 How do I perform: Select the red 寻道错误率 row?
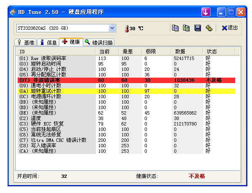pyautogui.click(x=126, y=80)
